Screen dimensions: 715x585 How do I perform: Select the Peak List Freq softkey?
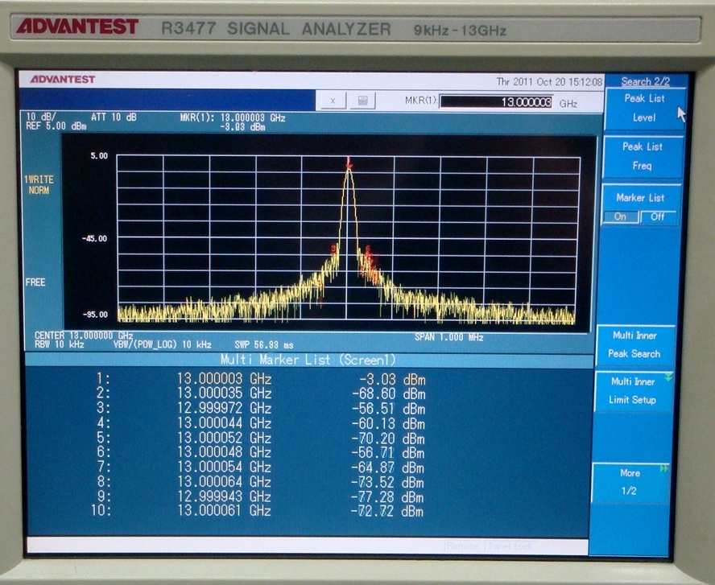tap(643, 156)
